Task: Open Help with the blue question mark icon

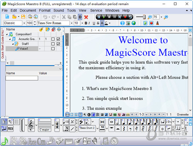Action: pos(122,23)
